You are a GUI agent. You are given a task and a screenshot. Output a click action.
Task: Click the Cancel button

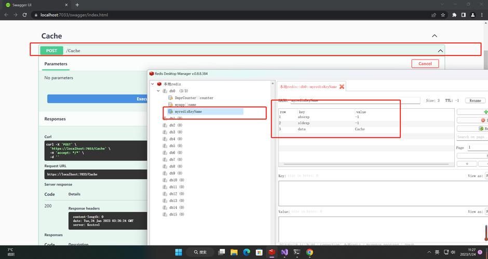pos(425,64)
